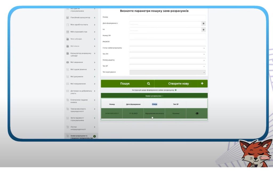View the application row via eye icon
This screenshot has height=186, width=273.
tap(197, 114)
